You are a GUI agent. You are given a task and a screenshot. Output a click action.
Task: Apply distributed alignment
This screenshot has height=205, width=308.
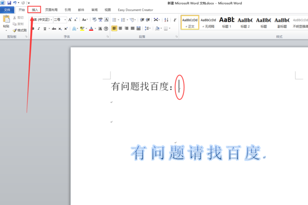pos(139,29)
